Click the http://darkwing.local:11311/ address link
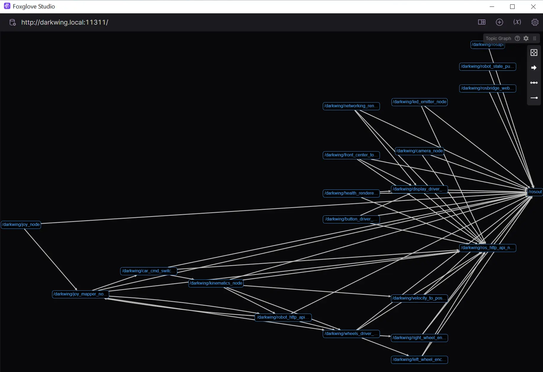This screenshot has width=543, height=372. coord(65,22)
